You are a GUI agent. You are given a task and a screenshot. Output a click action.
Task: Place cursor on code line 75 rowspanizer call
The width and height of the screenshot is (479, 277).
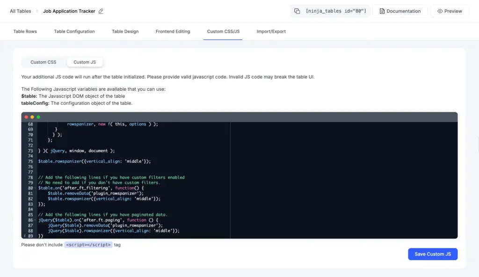coord(94,161)
